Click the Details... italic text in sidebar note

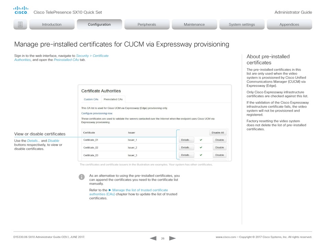[x=34, y=141]
